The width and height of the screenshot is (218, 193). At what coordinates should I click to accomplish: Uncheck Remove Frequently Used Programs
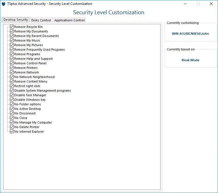(x=12, y=49)
